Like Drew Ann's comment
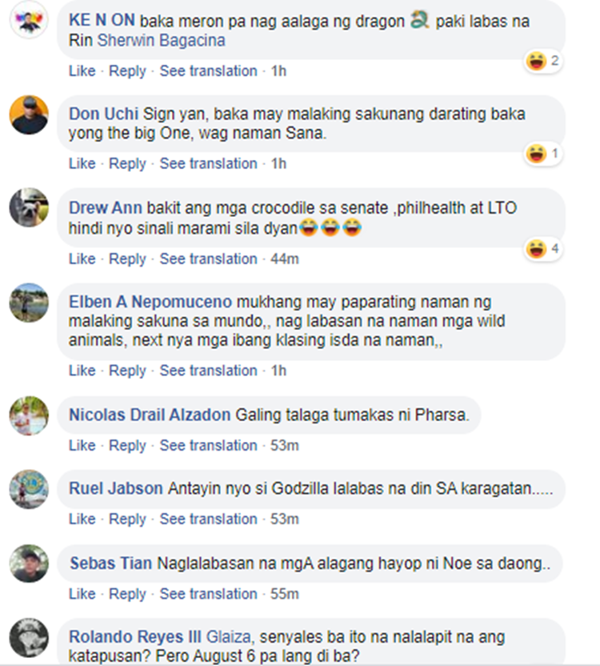This screenshot has width=600, height=666. click(82, 259)
